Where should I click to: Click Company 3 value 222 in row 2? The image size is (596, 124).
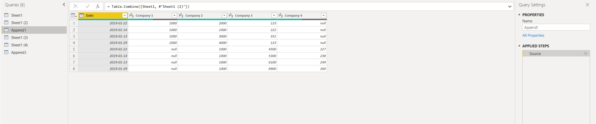tap(252, 30)
